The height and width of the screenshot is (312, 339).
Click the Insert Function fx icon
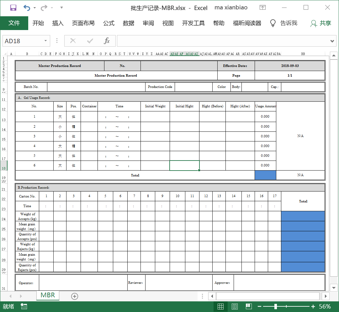107,41
